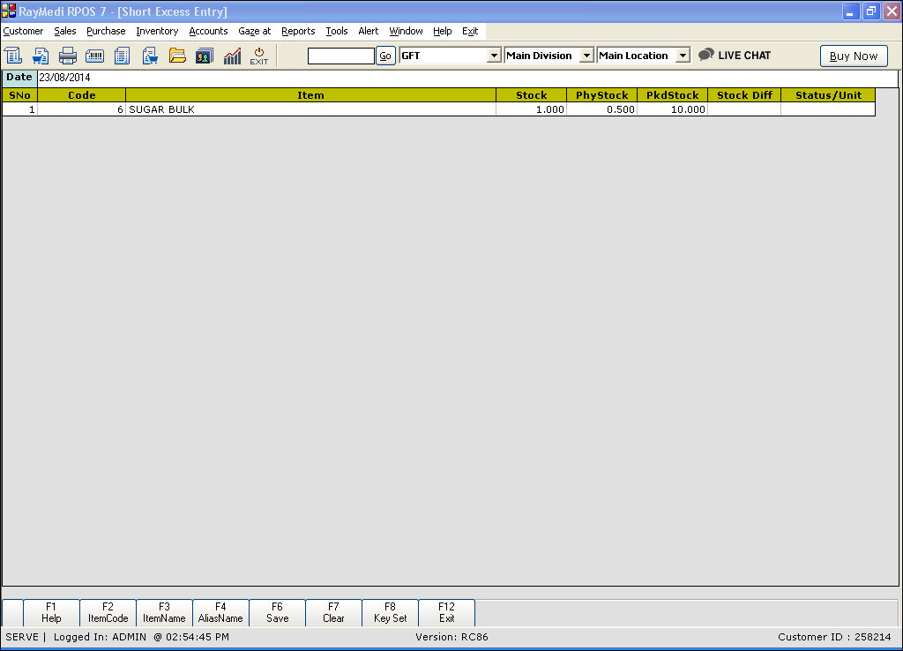Click the F8 Key Set button
This screenshot has width=903, height=651.
point(390,612)
